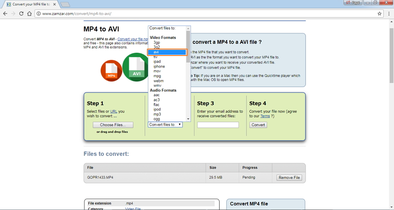Select 3g2 video format
The width and height of the screenshot is (394, 210).
click(157, 47)
